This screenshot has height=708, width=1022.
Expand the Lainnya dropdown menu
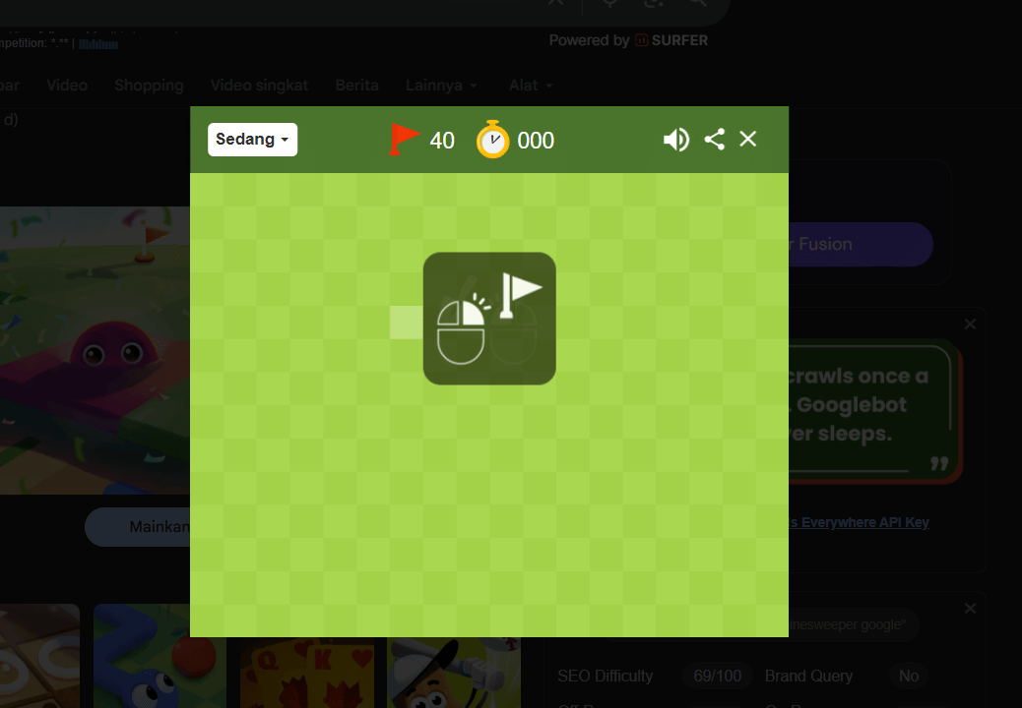tap(441, 86)
